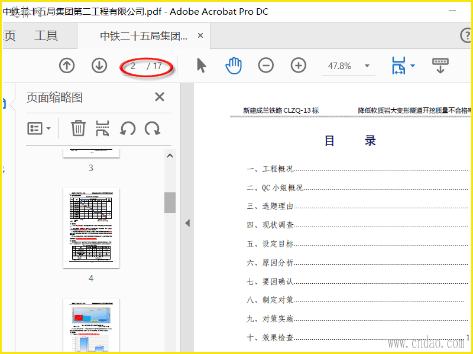
Task: Select page 5 thumbnail with chart
Action: (x=91, y=326)
